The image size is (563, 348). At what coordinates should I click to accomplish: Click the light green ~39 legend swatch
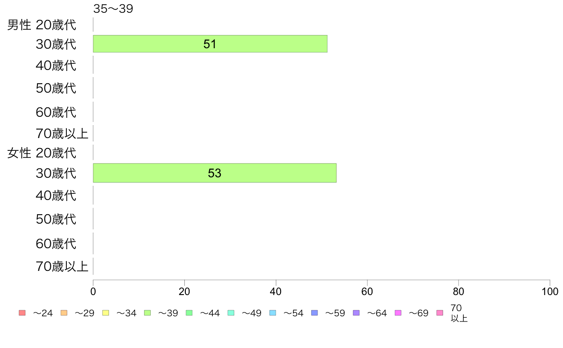click(x=147, y=313)
